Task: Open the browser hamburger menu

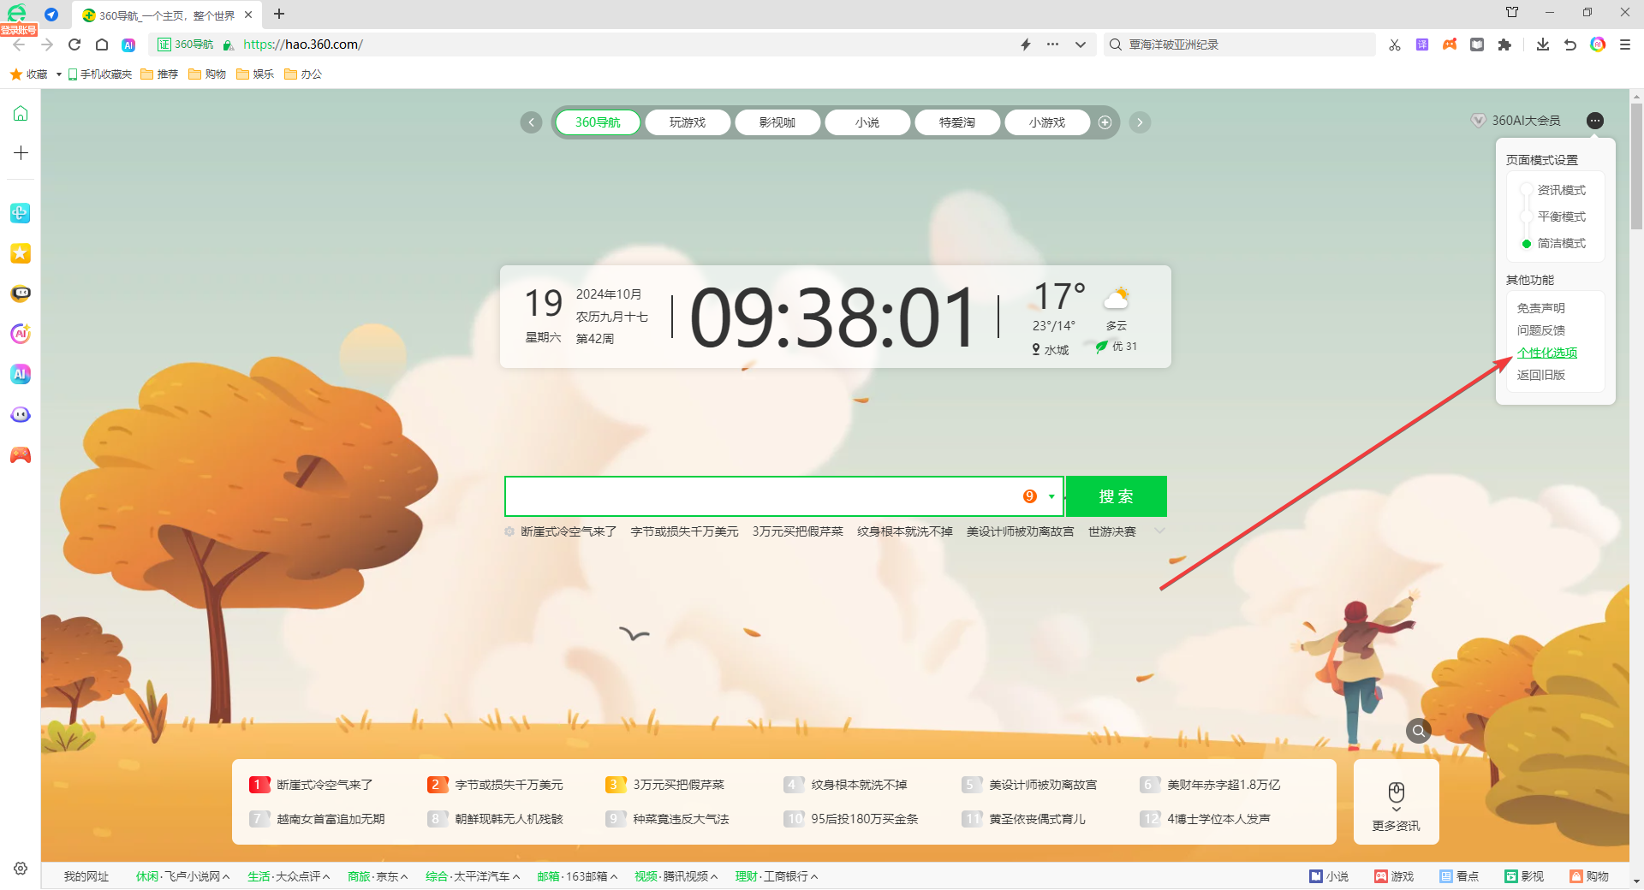Action: 1625,44
